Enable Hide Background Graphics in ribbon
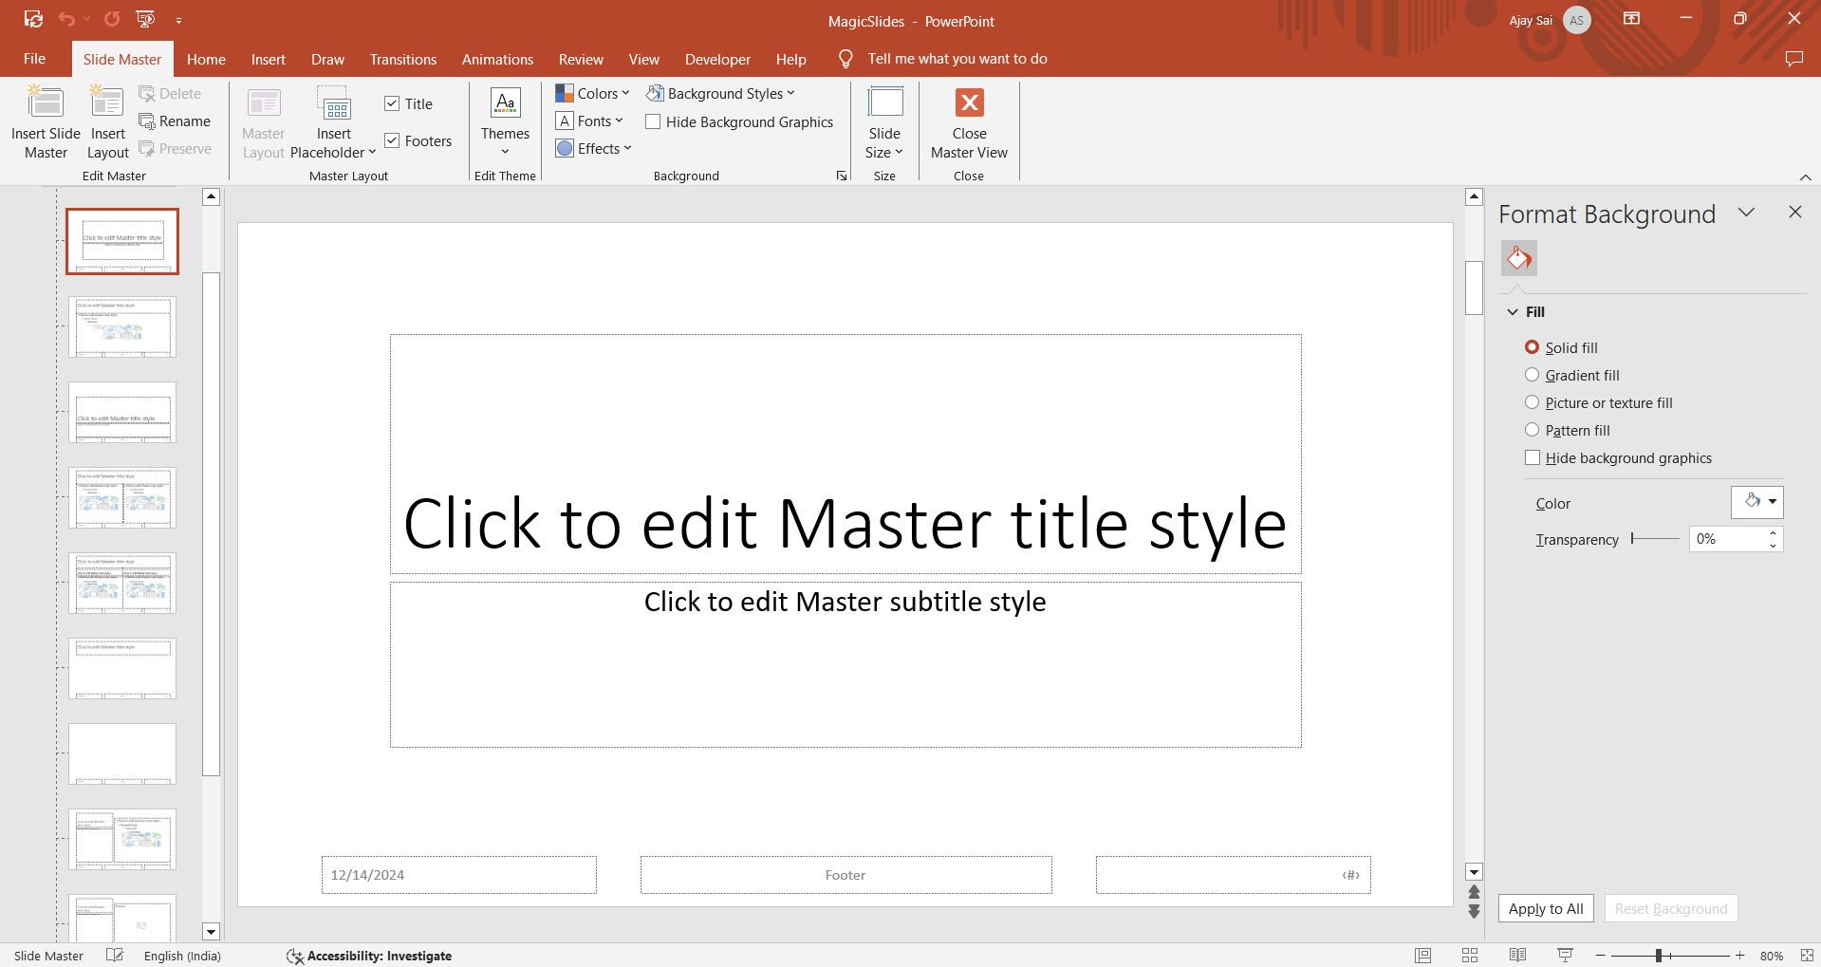The width and height of the screenshot is (1821, 967). tap(653, 122)
